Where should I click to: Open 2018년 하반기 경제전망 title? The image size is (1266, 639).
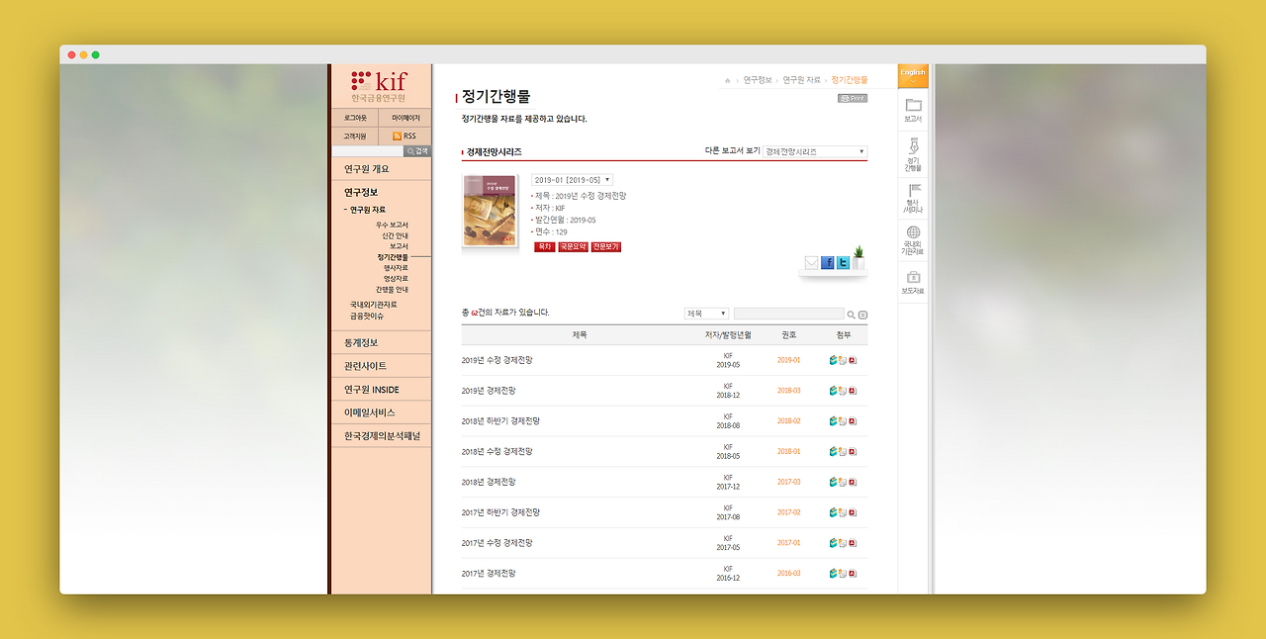(x=500, y=421)
